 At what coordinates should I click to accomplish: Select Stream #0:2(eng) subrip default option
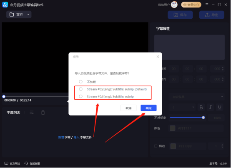pyautogui.click(x=80, y=89)
